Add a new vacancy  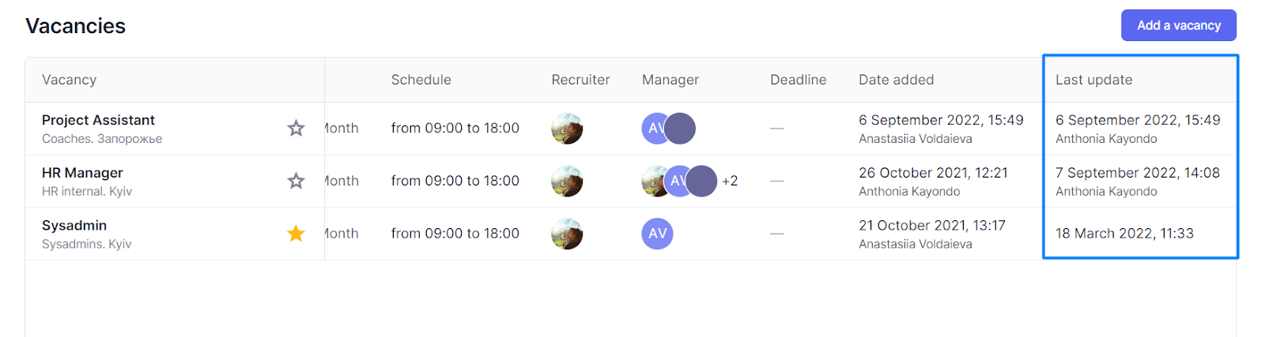(1178, 25)
